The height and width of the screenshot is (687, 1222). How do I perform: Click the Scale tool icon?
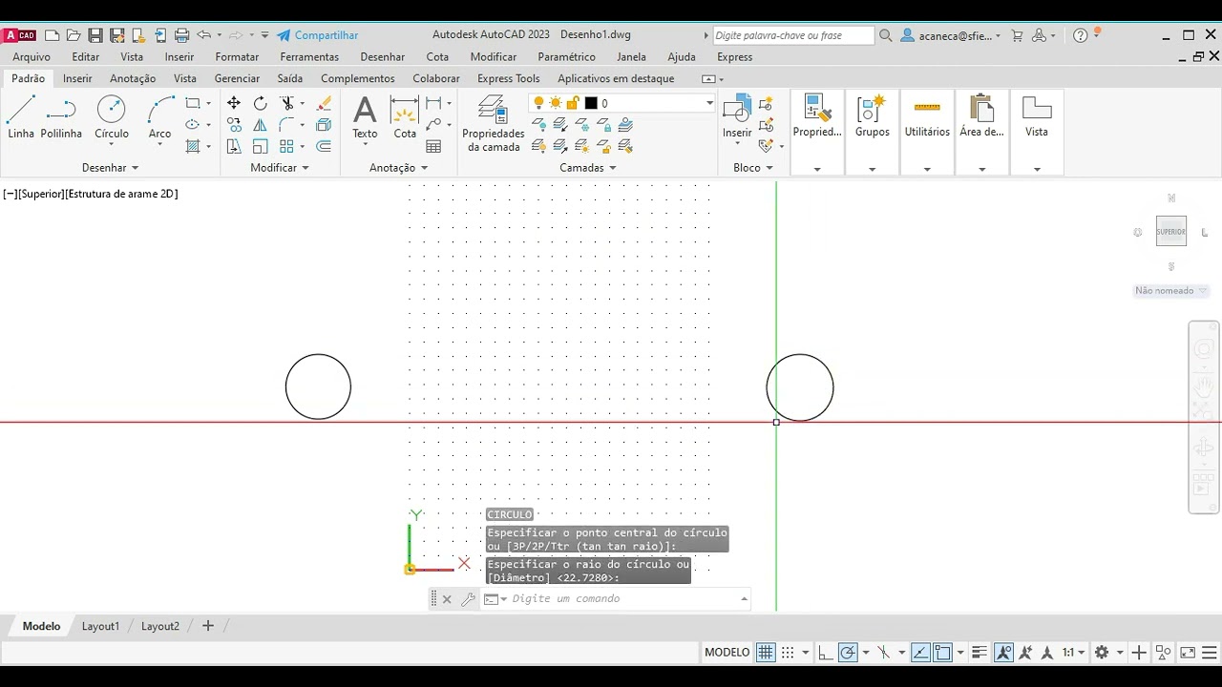261,147
